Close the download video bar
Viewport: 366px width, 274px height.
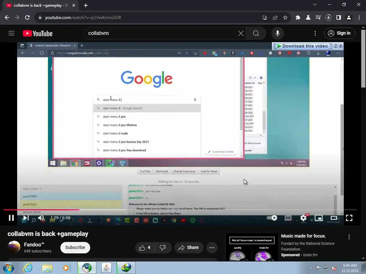[341, 46]
